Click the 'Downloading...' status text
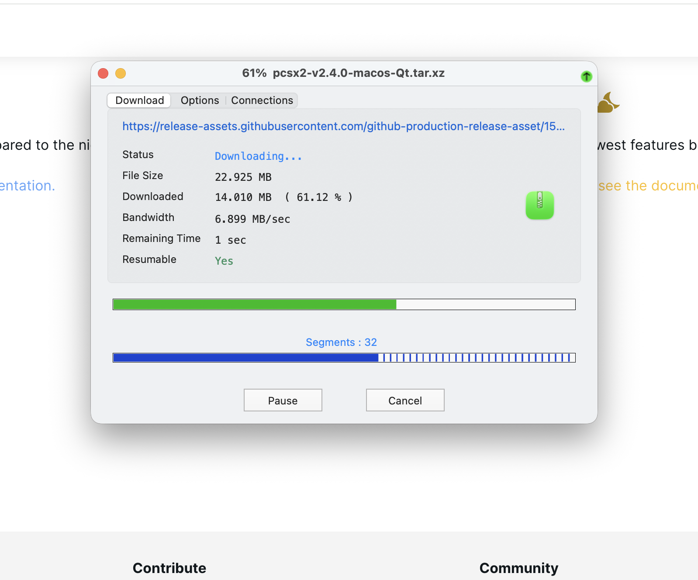 click(x=258, y=156)
